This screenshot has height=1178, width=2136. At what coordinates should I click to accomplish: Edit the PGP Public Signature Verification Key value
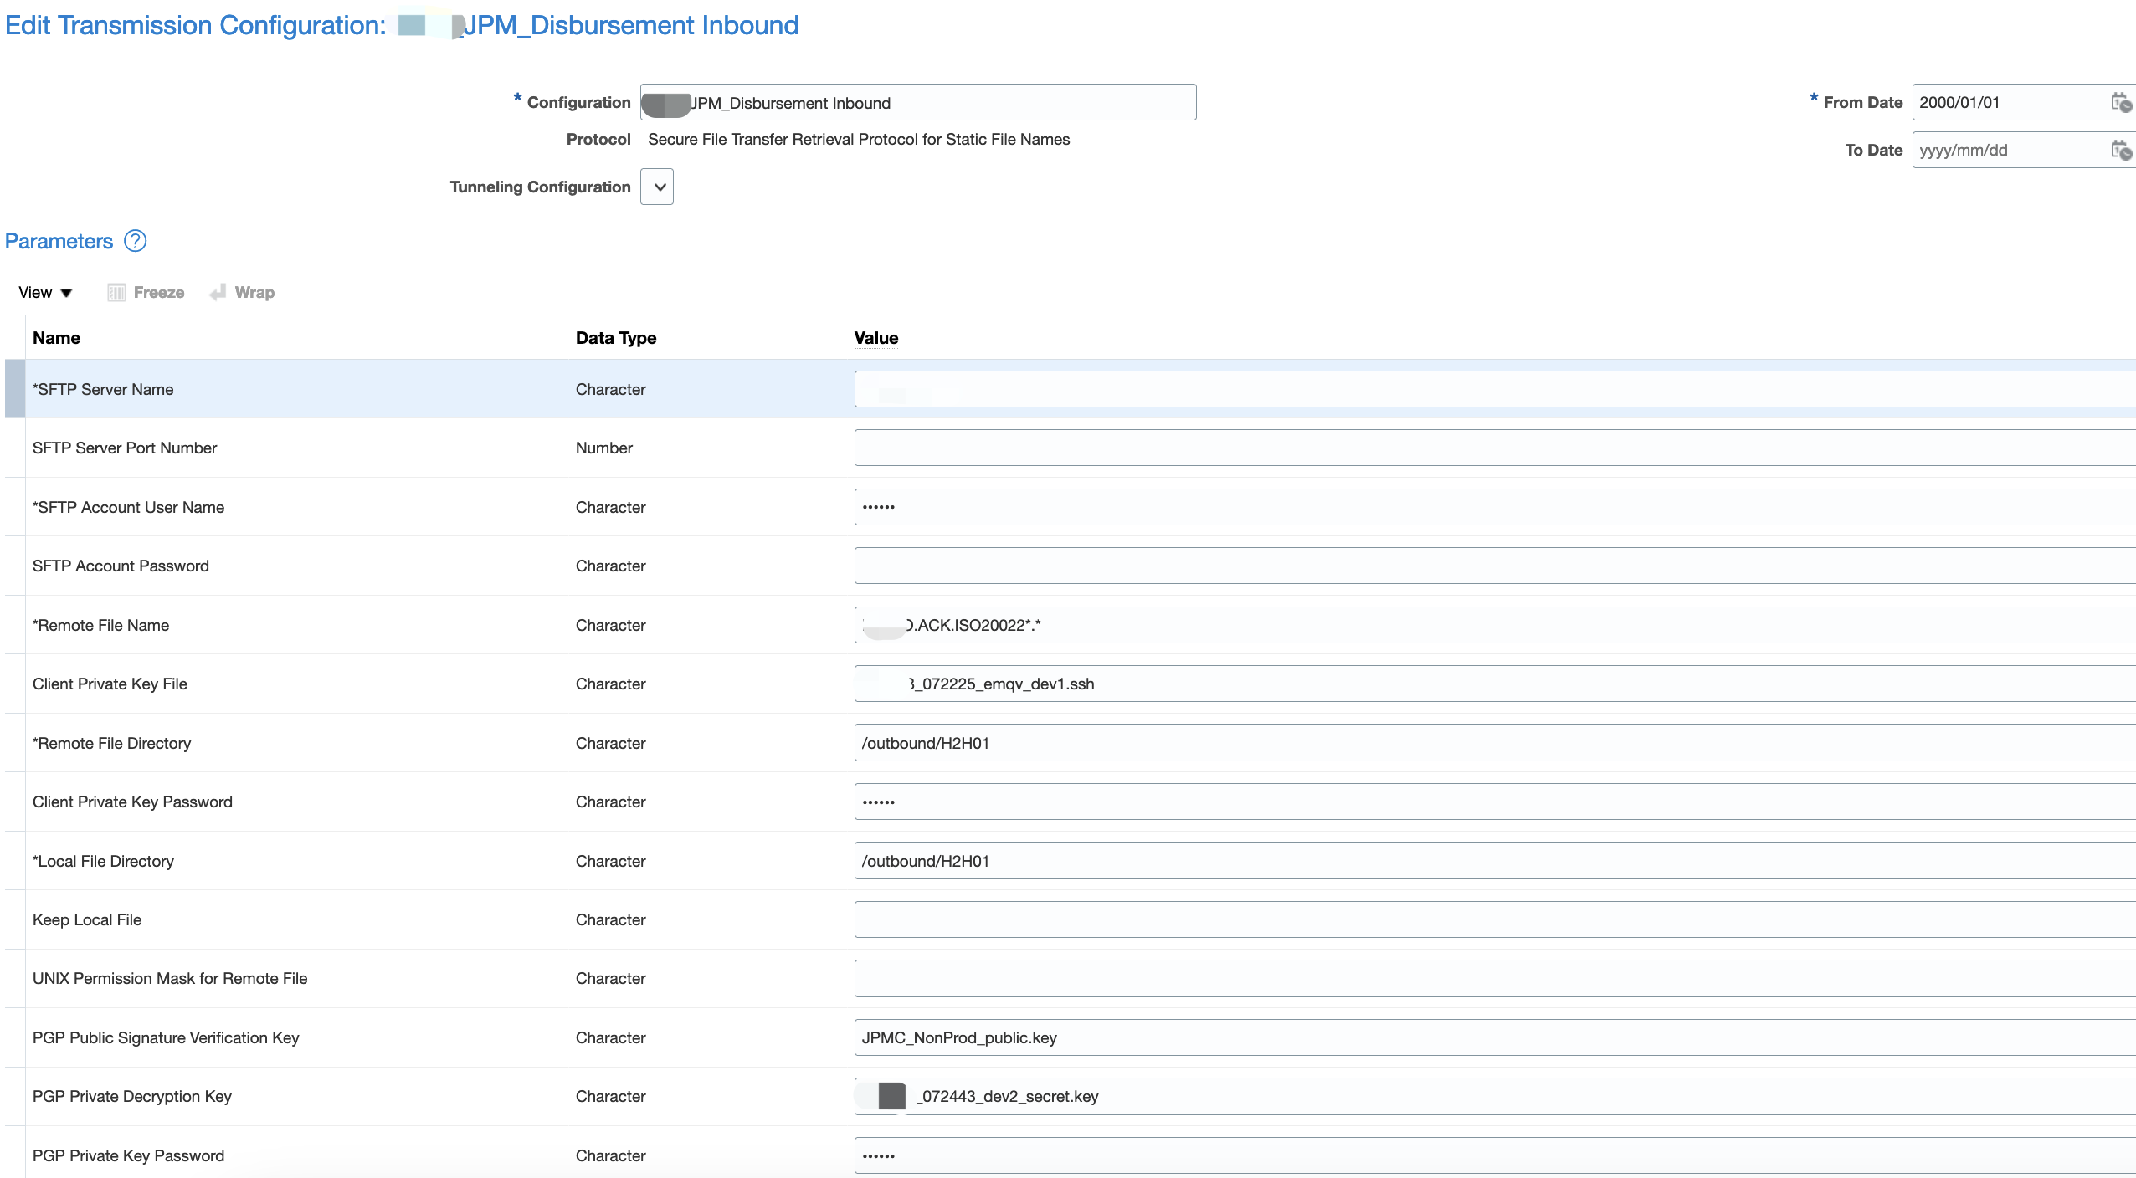[x=1255, y=1037]
